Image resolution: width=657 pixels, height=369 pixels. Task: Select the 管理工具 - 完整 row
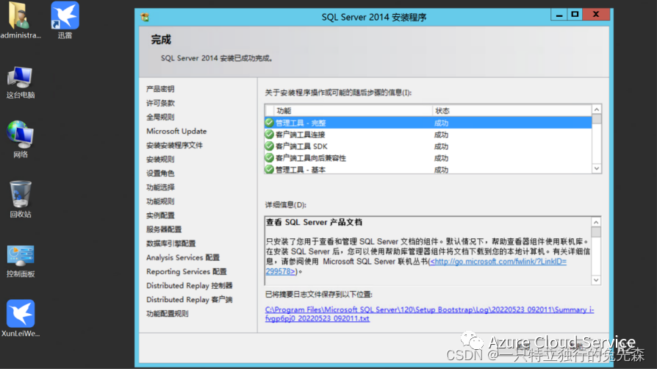pos(428,123)
